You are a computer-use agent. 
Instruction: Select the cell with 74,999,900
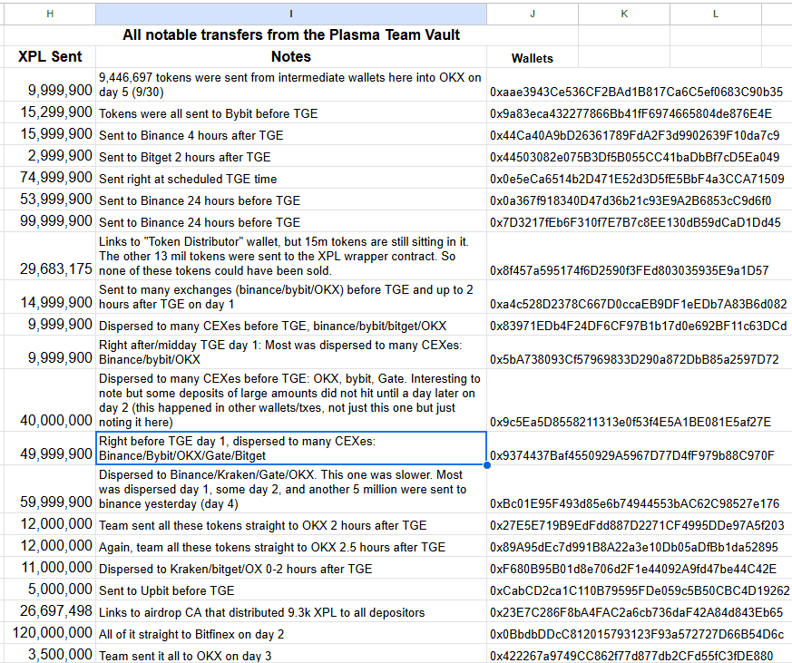50,178
